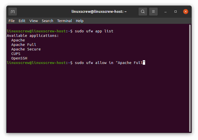Click the window title linuxscrew@linuxscrew-host: ~
Viewport: 198px width, 140px height.
click(x=99, y=12)
